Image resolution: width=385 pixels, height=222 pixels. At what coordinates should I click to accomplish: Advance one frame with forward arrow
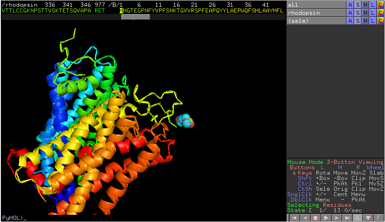pyautogui.click(x=337, y=218)
